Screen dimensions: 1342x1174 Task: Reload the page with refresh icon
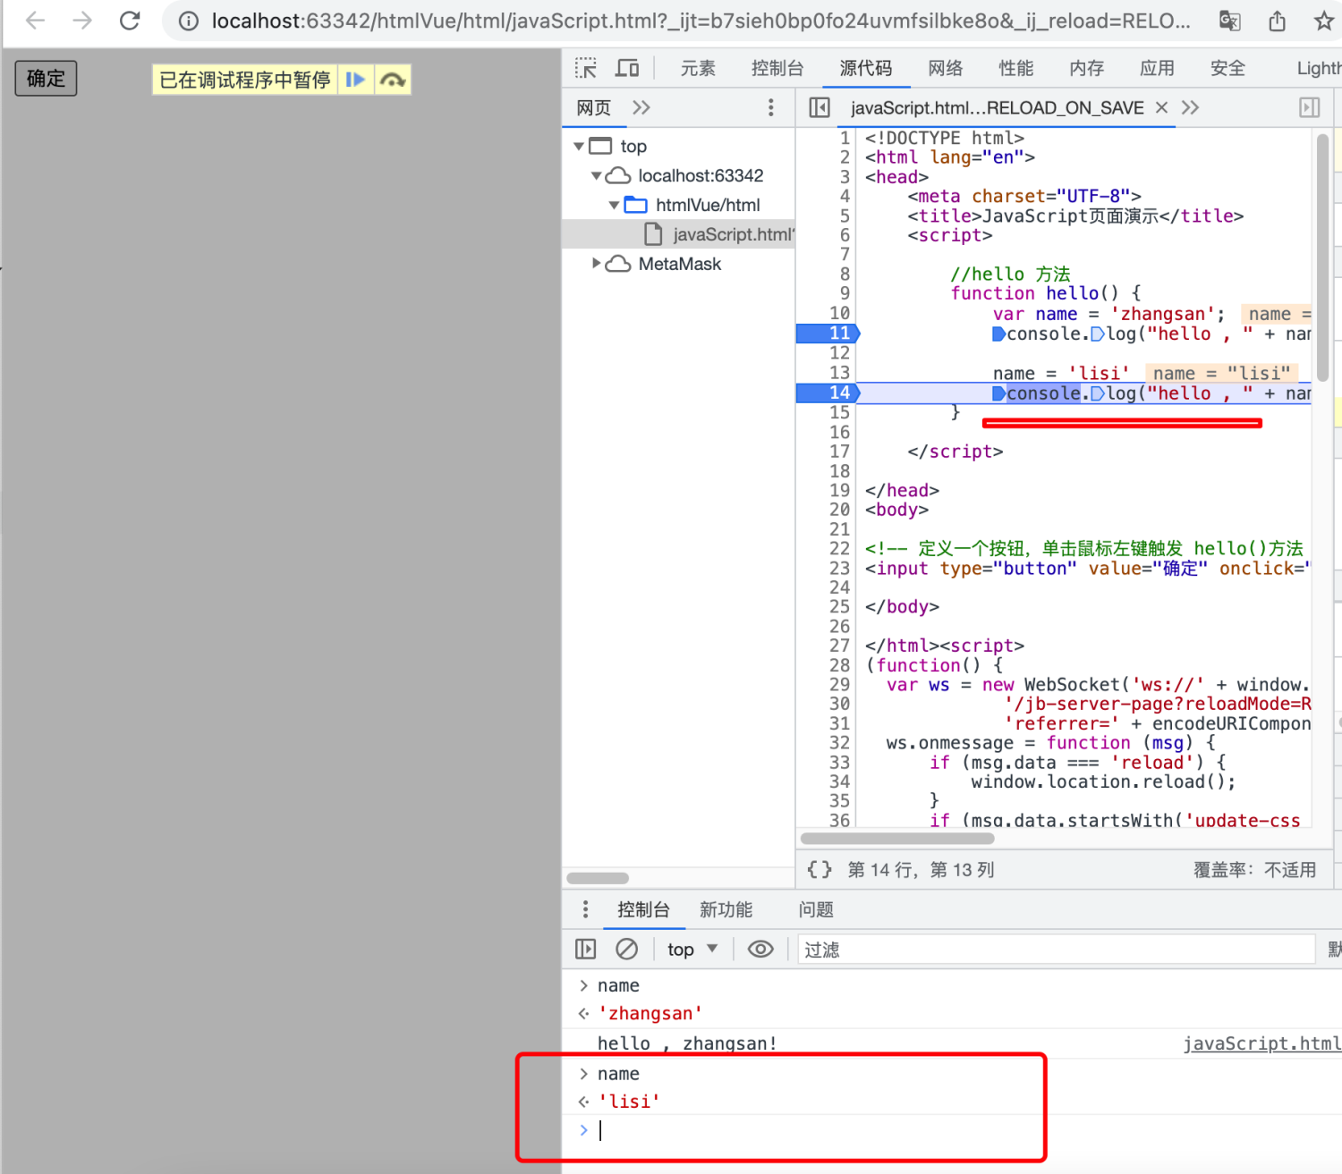point(130,21)
